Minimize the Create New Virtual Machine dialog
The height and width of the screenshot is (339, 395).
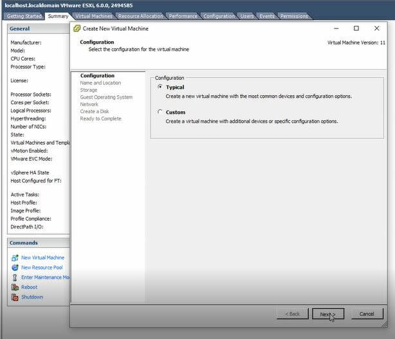coord(336,28)
